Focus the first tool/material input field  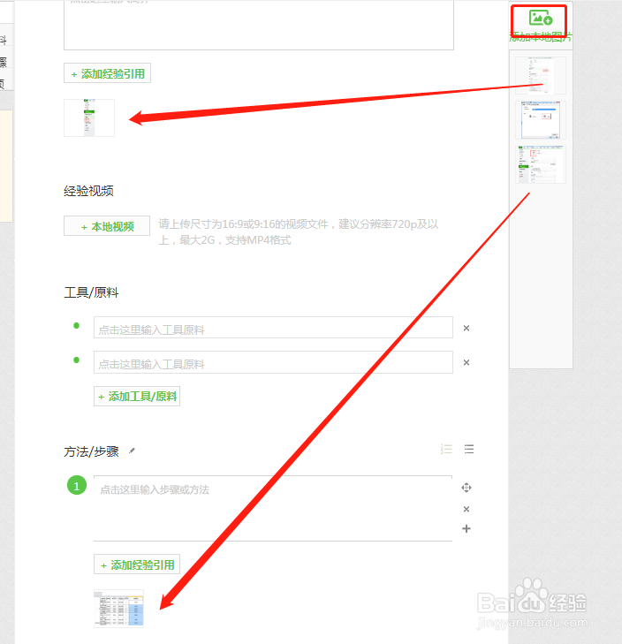point(273,328)
